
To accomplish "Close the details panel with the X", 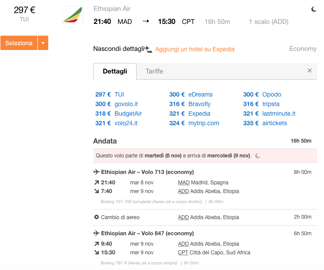I will click(x=310, y=70).
